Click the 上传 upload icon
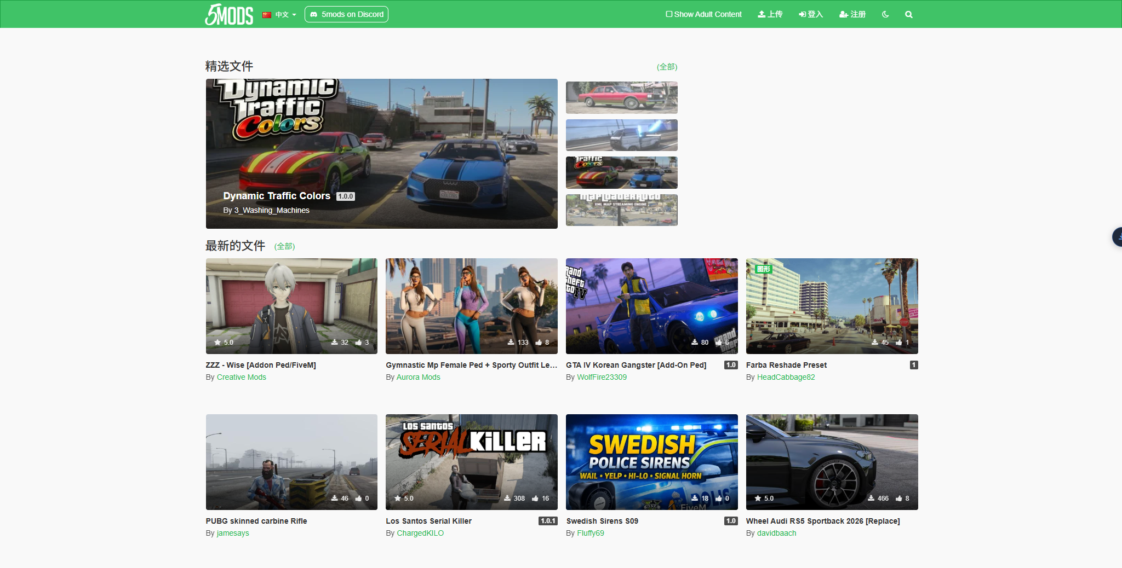1122x568 pixels. point(762,14)
